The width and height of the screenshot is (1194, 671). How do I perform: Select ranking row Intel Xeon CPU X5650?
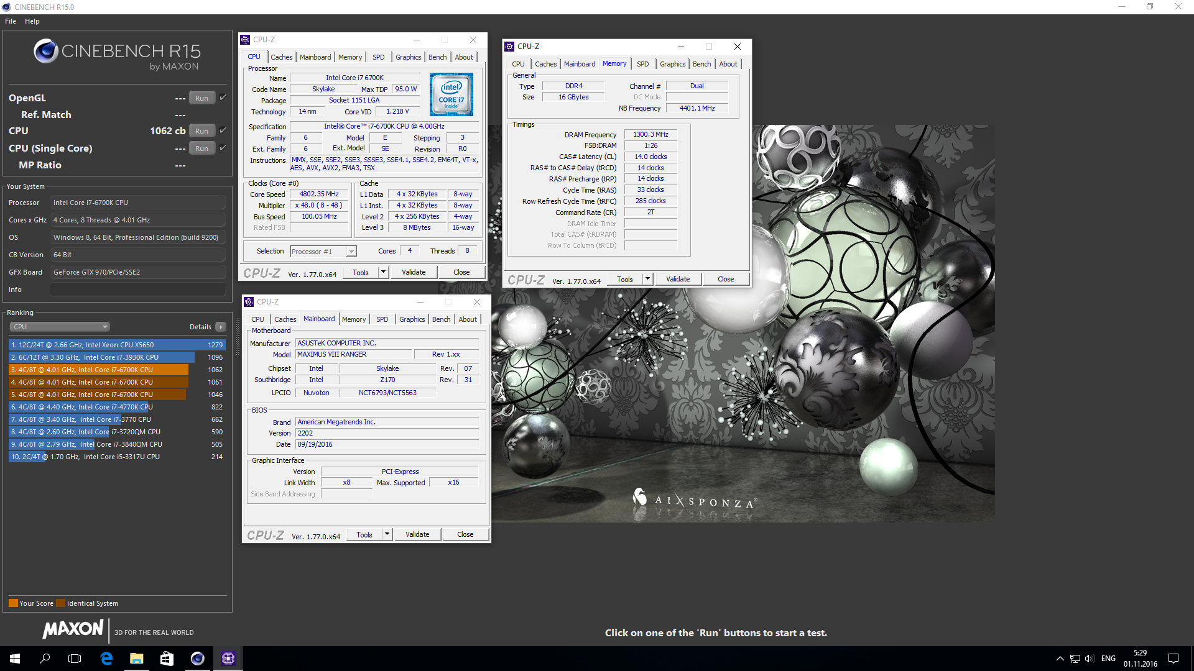pos(117,345)
